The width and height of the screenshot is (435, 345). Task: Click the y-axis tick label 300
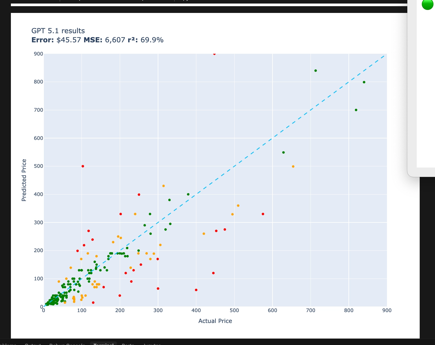38,222
